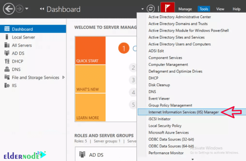Open the Manage menu
This screenshot has width=246, height=161.
point(185,9)
